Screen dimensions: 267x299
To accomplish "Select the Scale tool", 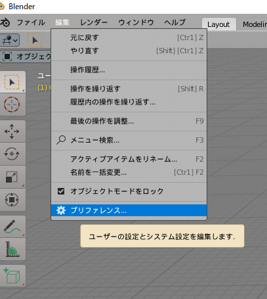I will coord(12,177).
